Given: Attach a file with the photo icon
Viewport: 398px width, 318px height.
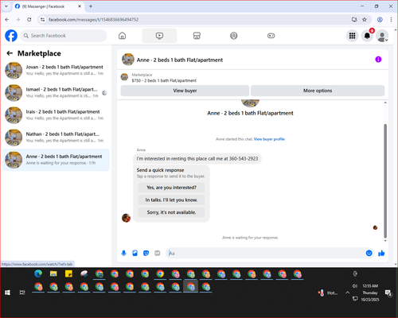Looking at the screenshot, I should (x=135, y=254).
